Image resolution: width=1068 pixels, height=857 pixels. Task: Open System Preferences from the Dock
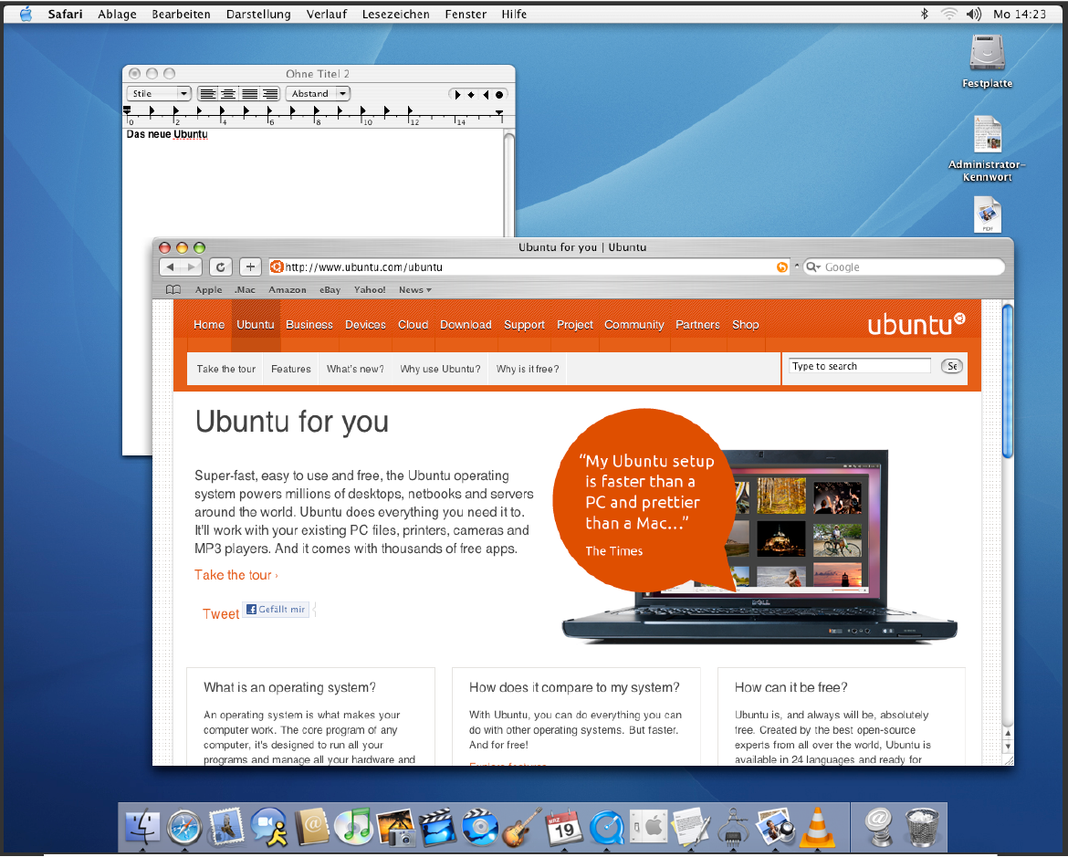tap(648, 827)
